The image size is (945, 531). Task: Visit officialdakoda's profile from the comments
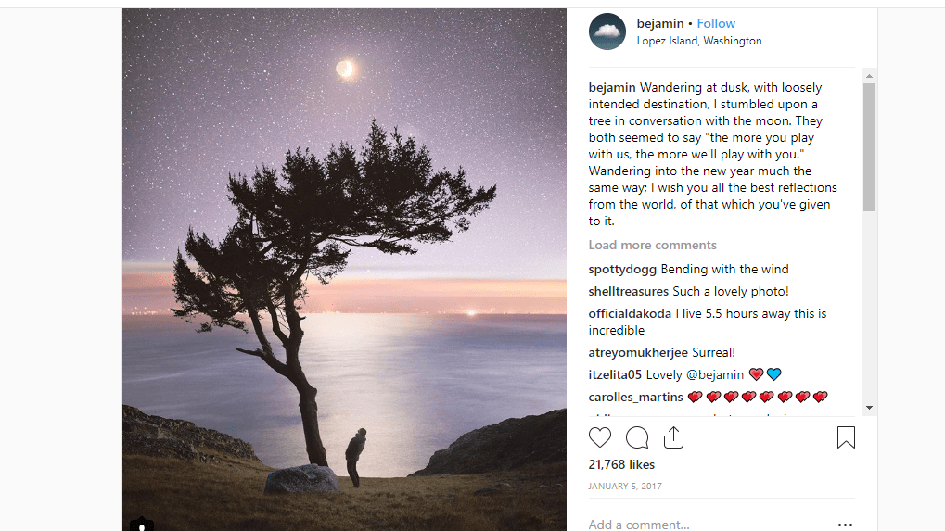pyautogui.click(x=630, y=313)
